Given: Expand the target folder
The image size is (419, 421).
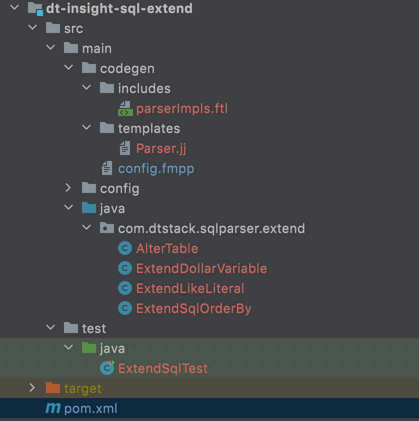Looking at the screenshot, I should (32, 387).
